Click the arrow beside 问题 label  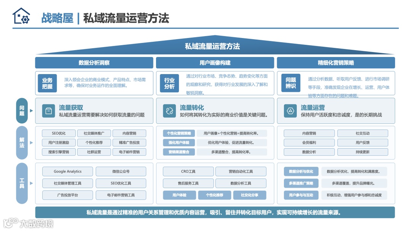click(32, 111)
